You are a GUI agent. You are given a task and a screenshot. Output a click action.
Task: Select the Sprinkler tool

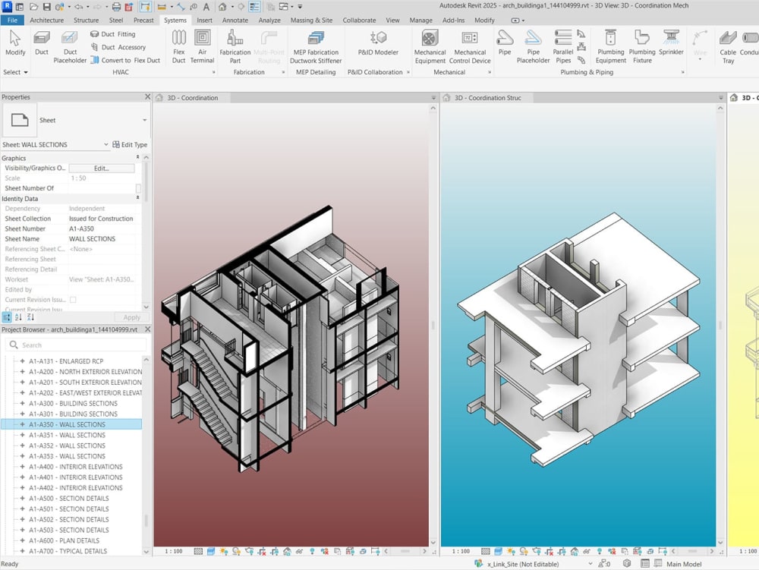coord(671,43)
